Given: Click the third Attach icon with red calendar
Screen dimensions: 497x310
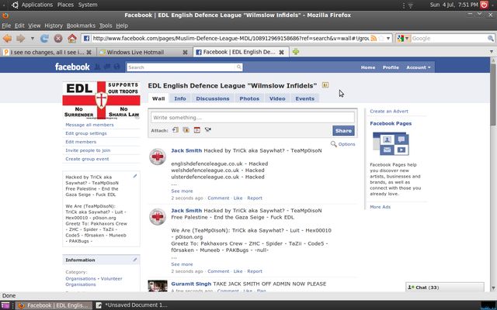Looking at the screenshot, I should click(x=197, y=130).
